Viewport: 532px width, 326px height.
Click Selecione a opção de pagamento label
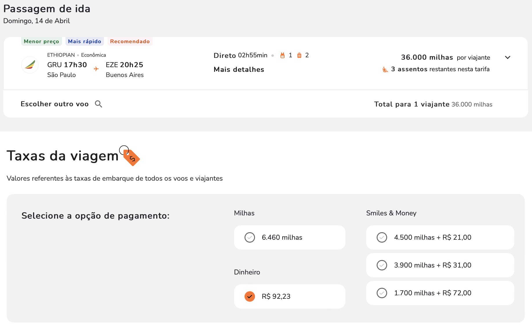96,216
